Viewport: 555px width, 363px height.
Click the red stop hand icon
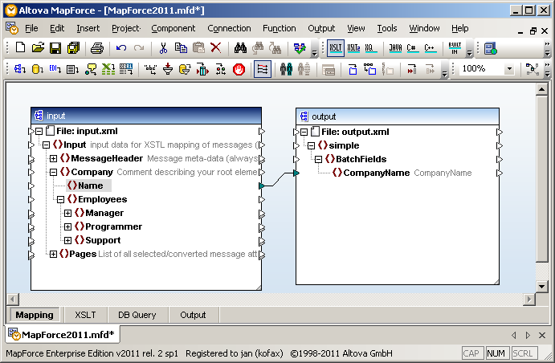point(239,70)
